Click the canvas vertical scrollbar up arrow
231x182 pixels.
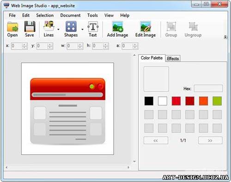click(x=134, y=55)
